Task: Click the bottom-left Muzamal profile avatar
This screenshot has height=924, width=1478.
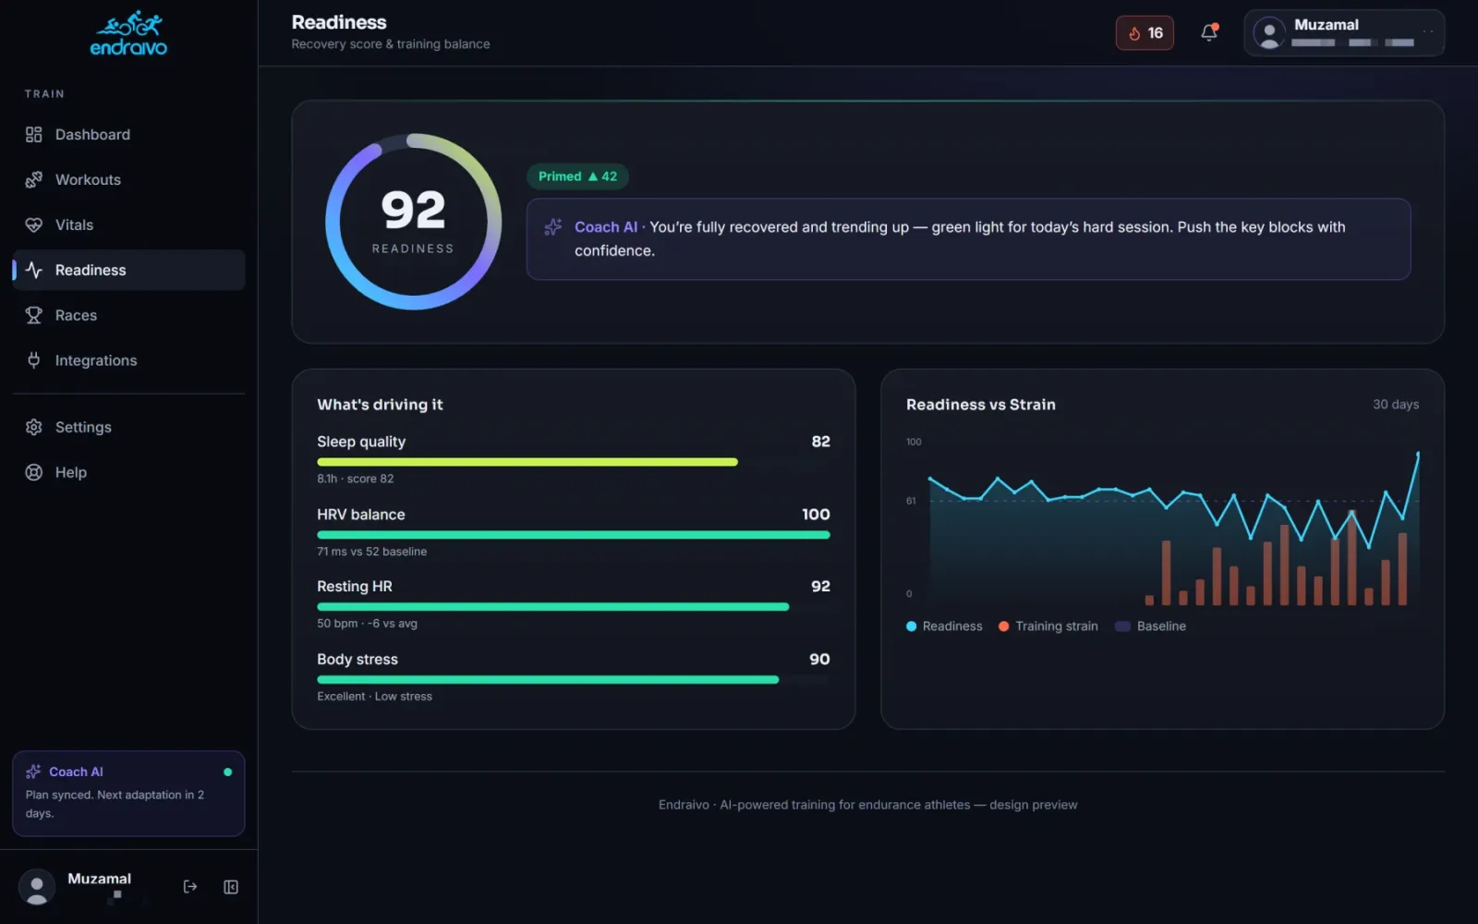Action: [37, 887]
